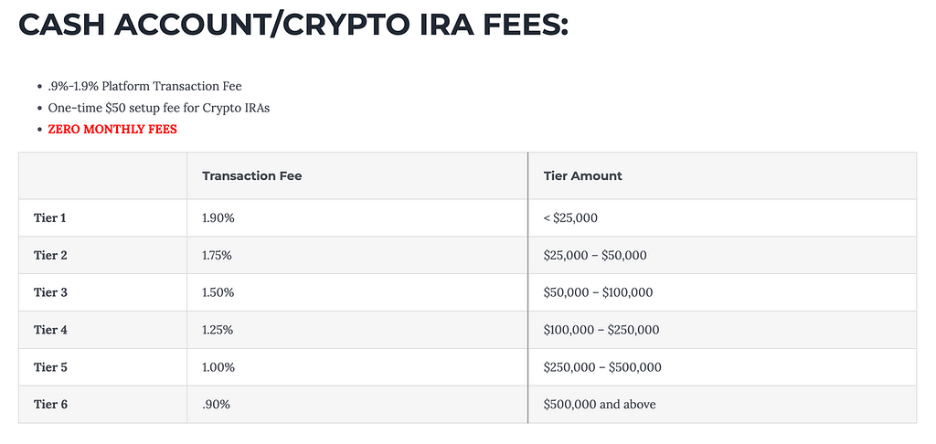936x444 pixels.
Task: Click the 1.90% transaction fee cell
Action: pos(357,217)
